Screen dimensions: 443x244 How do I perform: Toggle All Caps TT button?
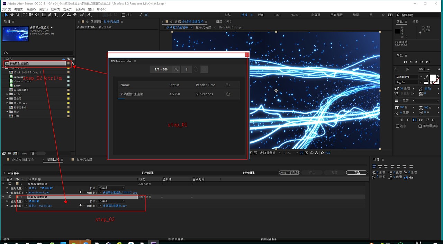414,120
